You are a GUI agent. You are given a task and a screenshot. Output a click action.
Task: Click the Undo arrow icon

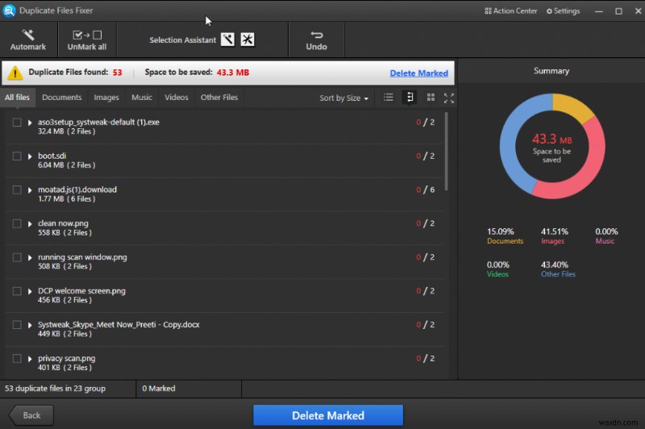[316, 35]
